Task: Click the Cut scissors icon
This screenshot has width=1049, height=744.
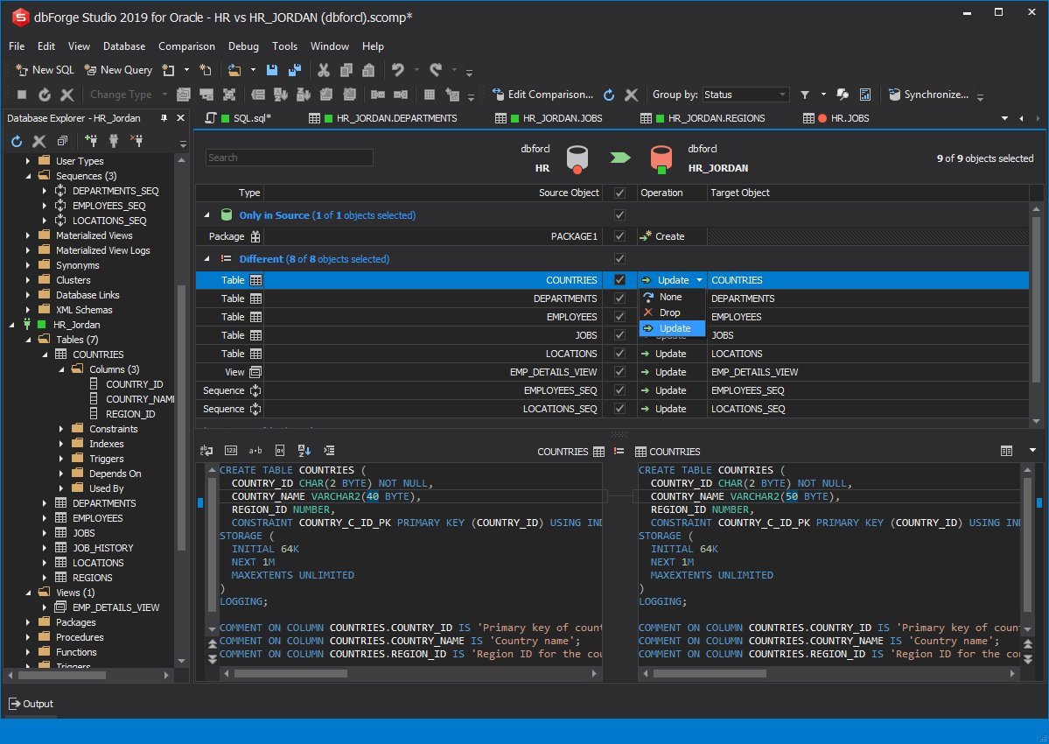Action: pos(323,70)
